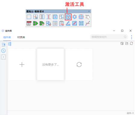135x115 pixels.
Task: Maximize the 组件库 window
Action: coord(122,31)
